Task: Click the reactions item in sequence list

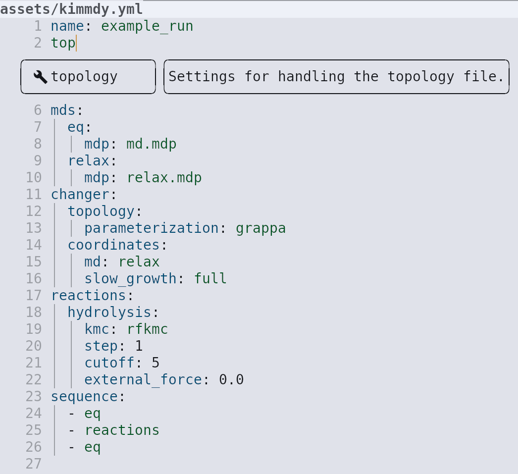Action: click(x=122, y=430)
